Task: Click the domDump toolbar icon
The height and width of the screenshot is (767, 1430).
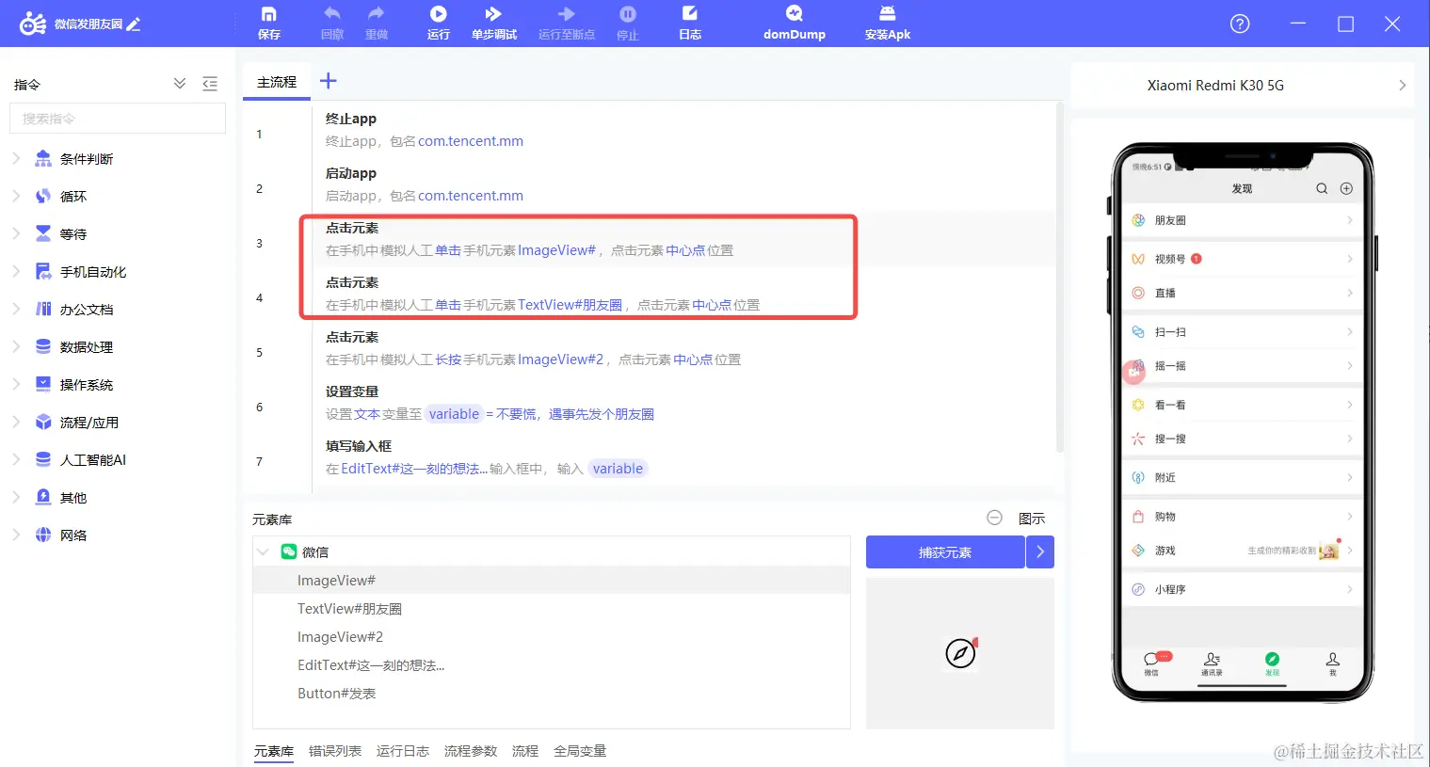Action: (x=795, y=14)
